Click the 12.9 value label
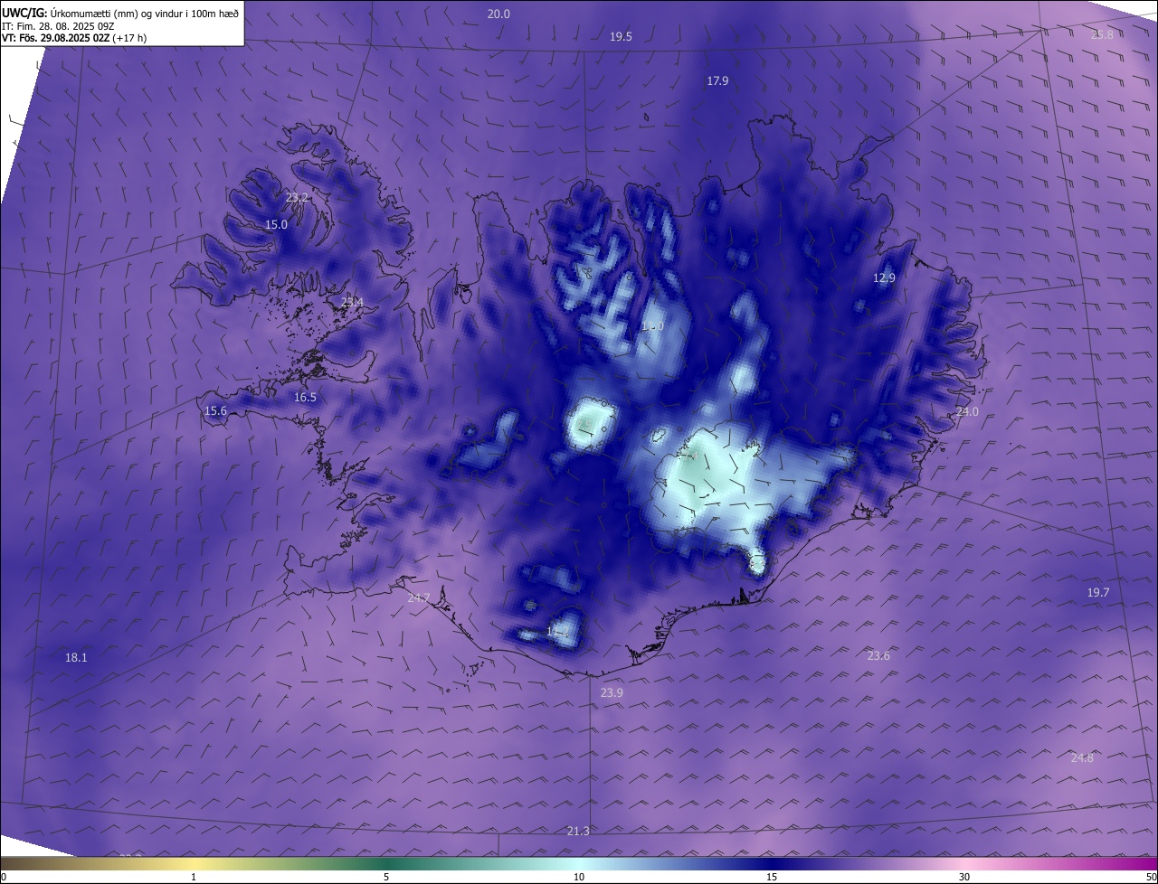The height and width of the screenshot is (884, 1158). click(x=884, y=277)
